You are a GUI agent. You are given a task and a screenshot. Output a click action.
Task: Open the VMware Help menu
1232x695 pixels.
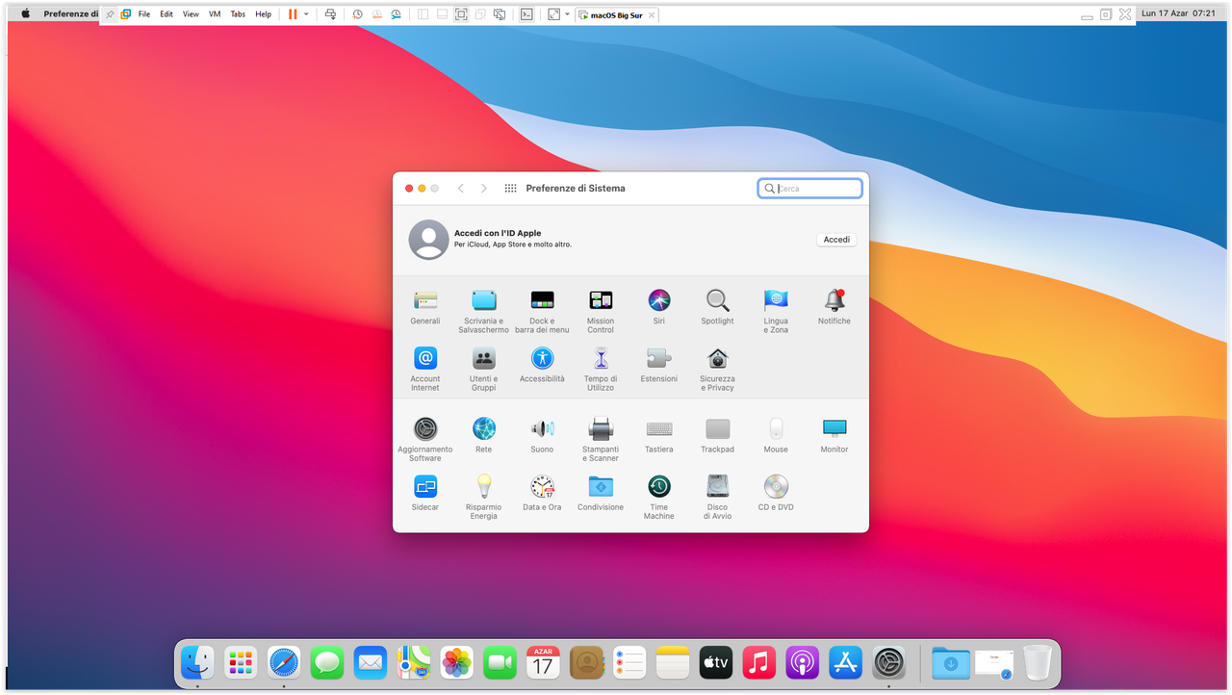point(263,14)
